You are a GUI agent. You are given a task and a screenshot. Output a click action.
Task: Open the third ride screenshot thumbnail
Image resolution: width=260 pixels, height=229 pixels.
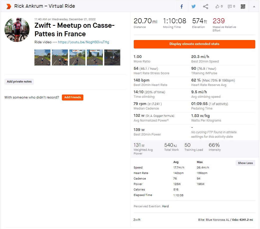pyautogui.click(x=77, y=57)
